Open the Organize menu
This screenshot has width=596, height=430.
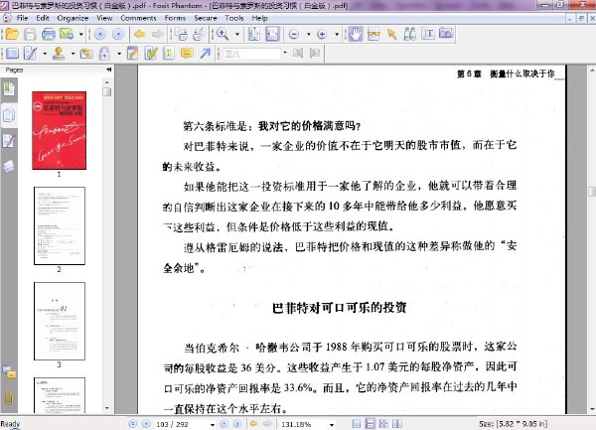(x=73, y=18)
